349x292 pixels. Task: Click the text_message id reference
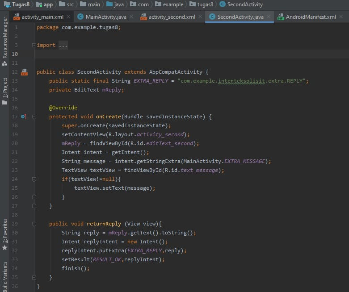pyautogui.click(x=199, y=170)
